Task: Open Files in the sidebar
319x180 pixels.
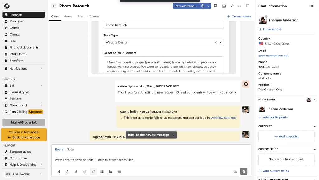Action: coord(24,41)
